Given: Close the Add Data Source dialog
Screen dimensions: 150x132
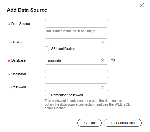Looking at the screenshot, I should pos(142,5).
